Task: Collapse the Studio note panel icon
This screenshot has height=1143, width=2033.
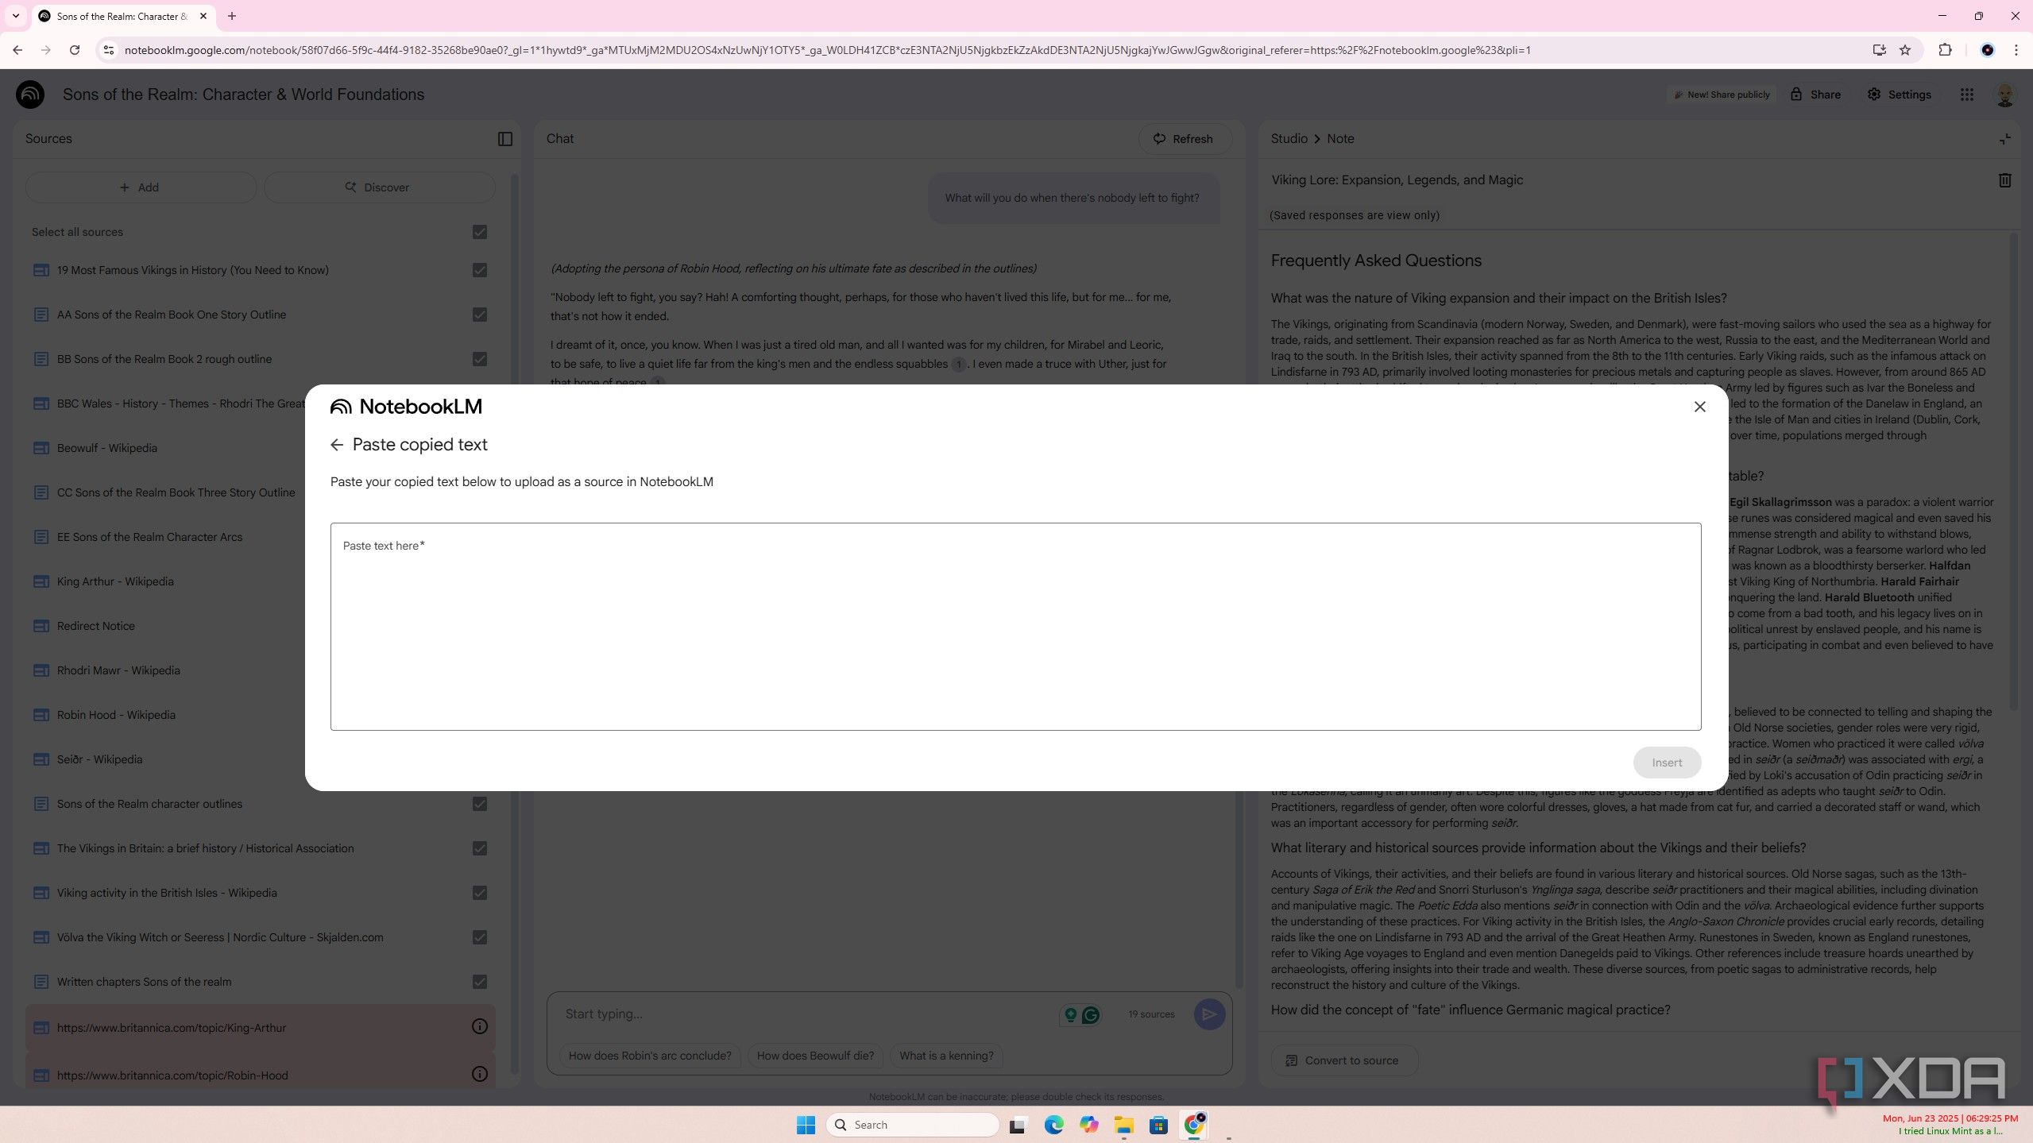Action: click(2004, 139)
